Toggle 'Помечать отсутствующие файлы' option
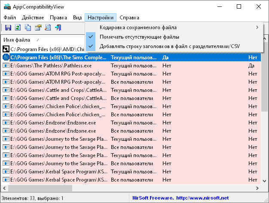 (174, 37)
